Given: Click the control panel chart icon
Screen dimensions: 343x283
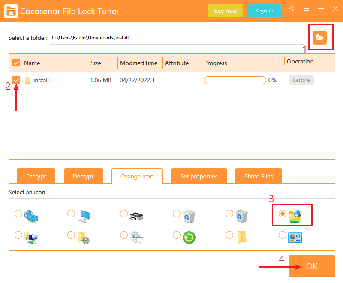Looking at the screenshot, I should (295, 238).
